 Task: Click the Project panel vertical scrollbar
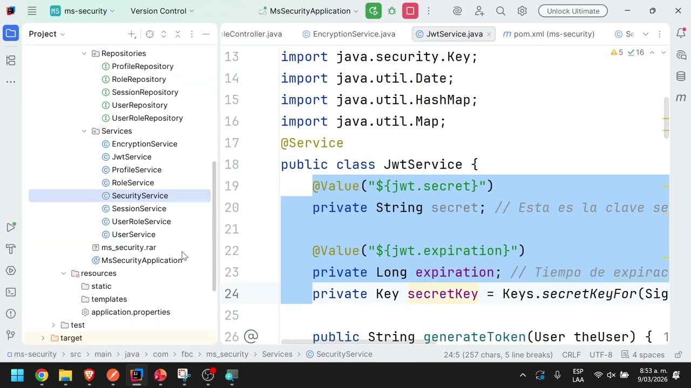click(x=214, y=226)
